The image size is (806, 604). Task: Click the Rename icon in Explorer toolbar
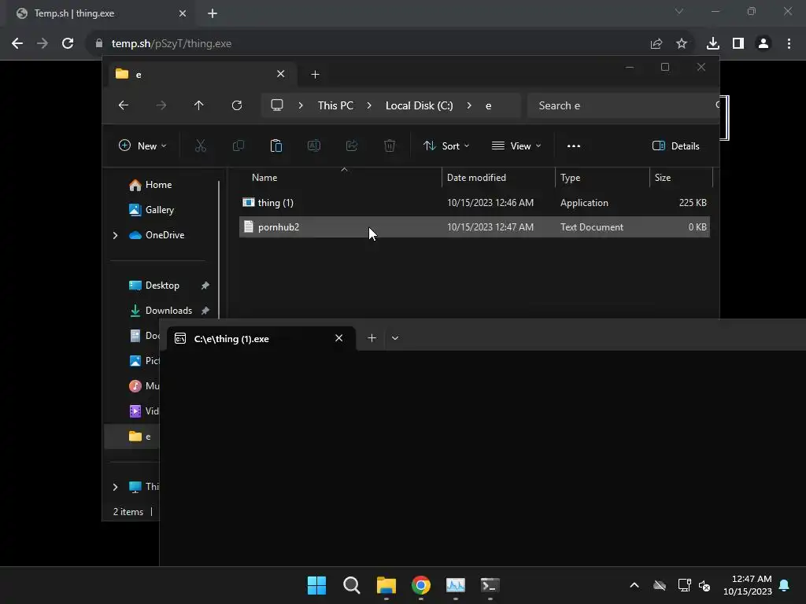[314, 145]
